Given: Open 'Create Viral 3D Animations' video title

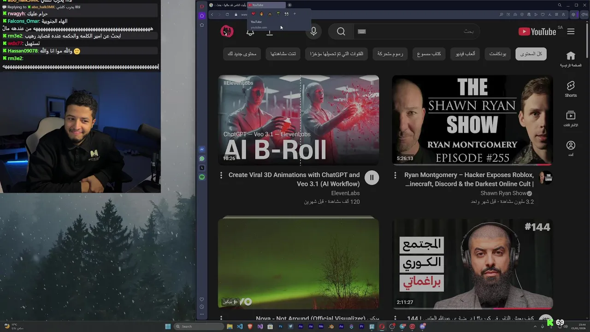Looking at the screenshot, I should [294, 179].
